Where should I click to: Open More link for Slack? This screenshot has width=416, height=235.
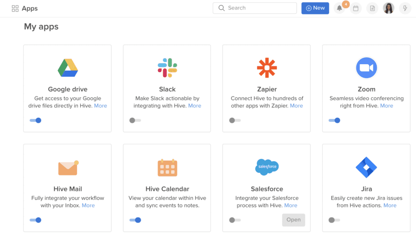point(195,106)
